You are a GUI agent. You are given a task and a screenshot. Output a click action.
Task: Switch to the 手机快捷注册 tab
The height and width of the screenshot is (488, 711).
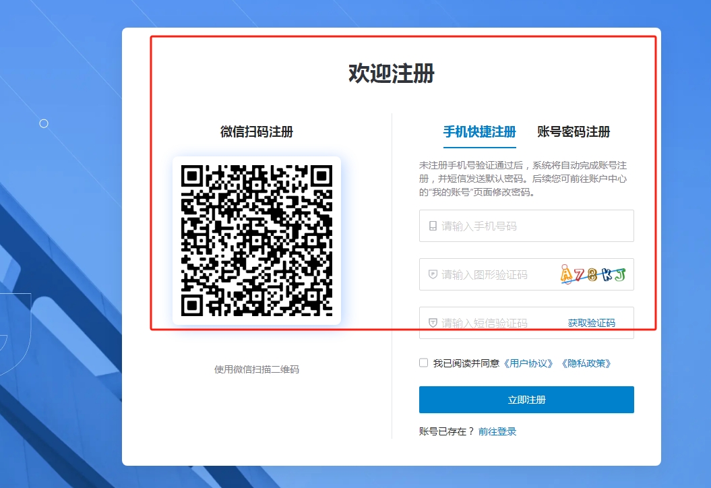click(479, 132)
